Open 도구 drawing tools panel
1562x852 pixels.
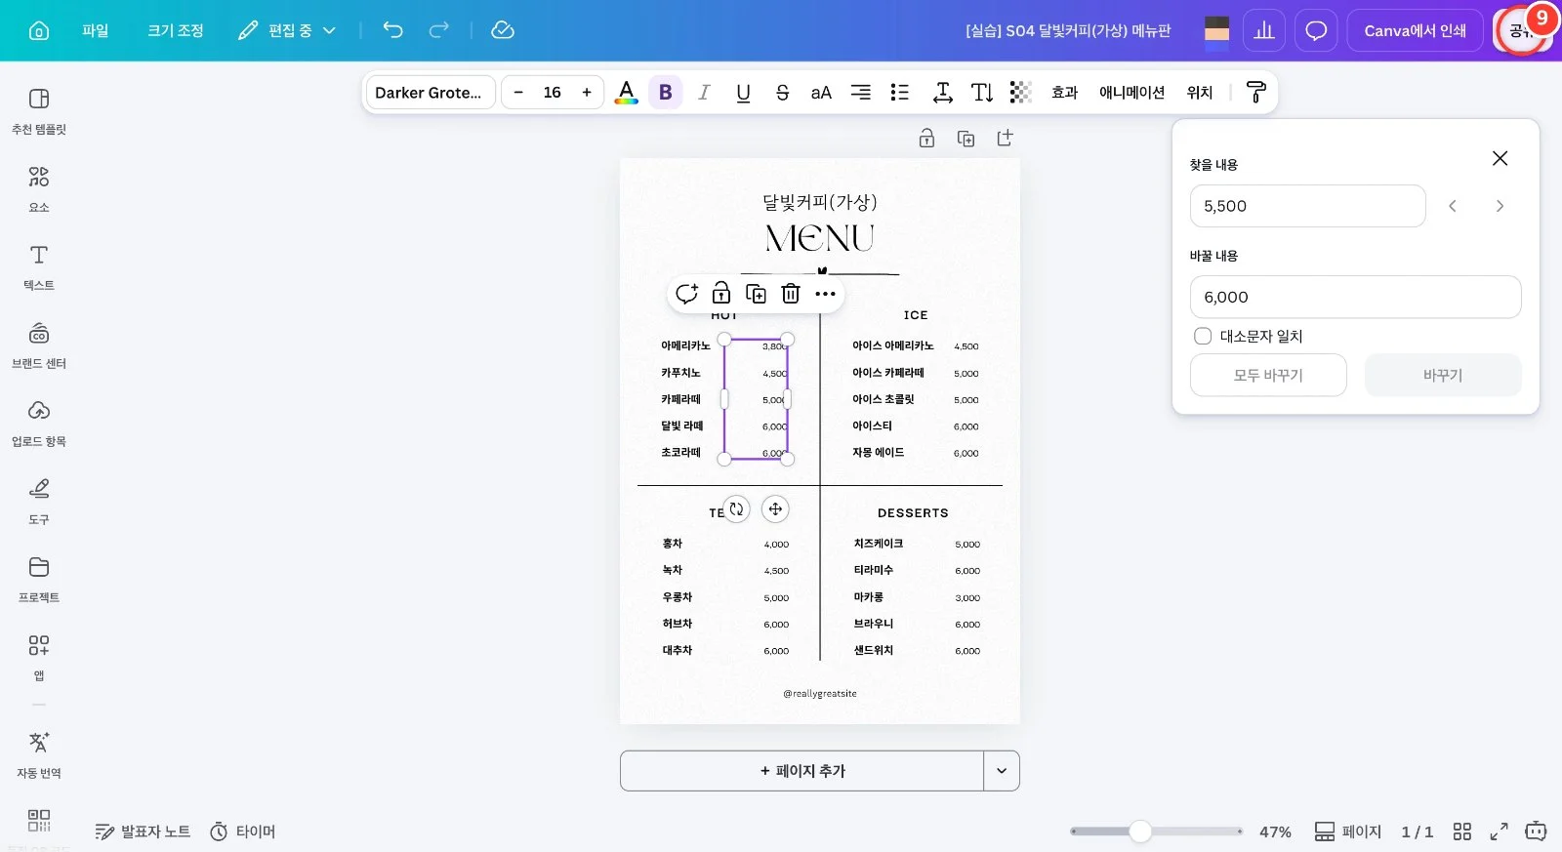(39, 501)
